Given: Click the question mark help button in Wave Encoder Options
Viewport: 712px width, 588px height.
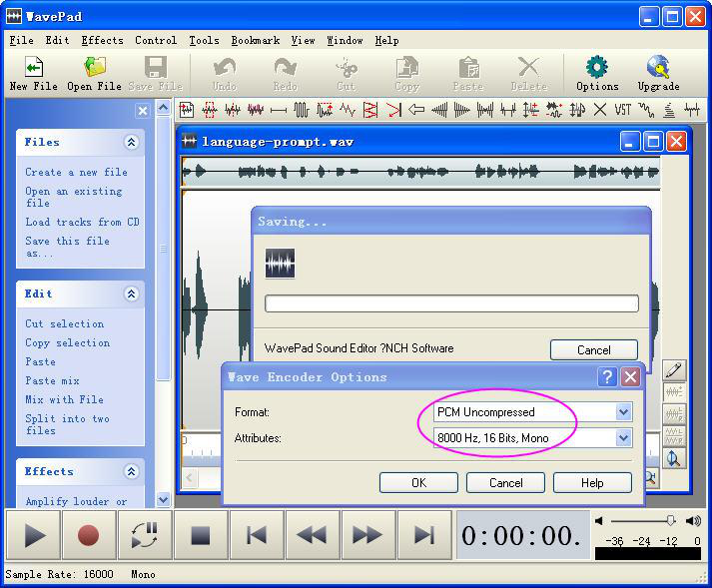Looking at the screenshot, I should tap(607, 377).
